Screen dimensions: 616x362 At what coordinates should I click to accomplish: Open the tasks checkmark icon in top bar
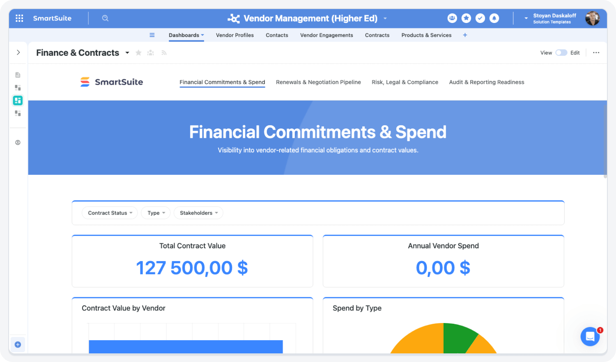(x=480, y=18)
